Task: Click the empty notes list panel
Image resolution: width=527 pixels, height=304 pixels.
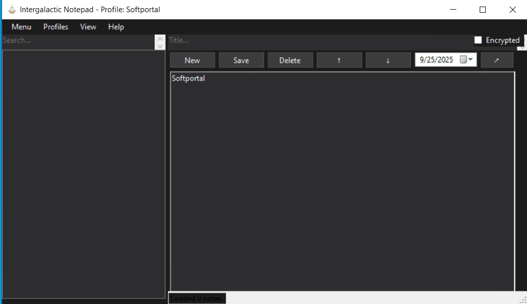Action: click(84, 174)
